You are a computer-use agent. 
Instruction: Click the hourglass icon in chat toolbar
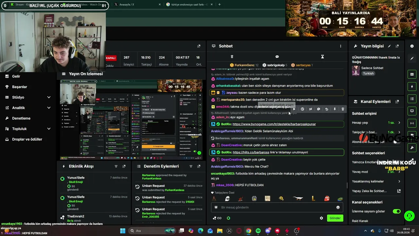(322, 57)
